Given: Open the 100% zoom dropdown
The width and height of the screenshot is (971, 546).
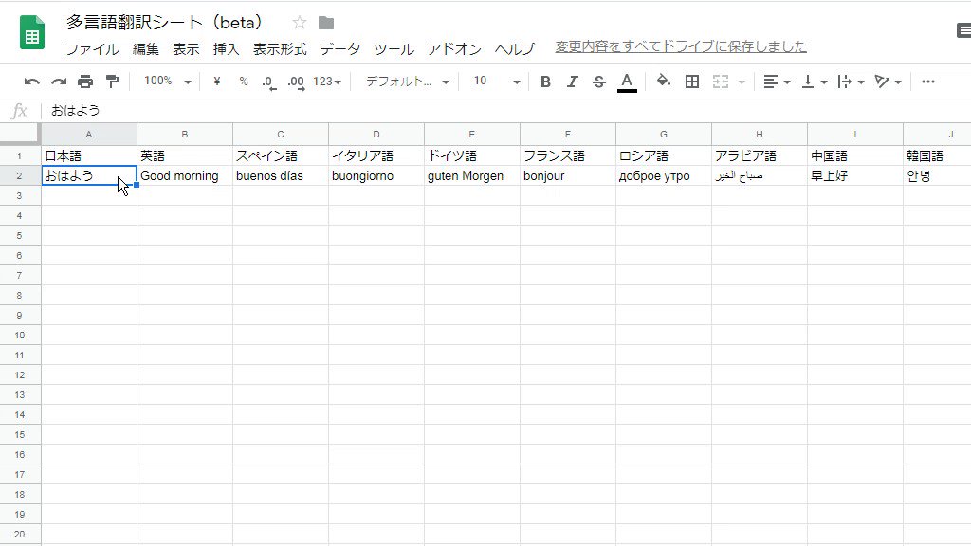Looking at the screenshot, I should 167,82.
